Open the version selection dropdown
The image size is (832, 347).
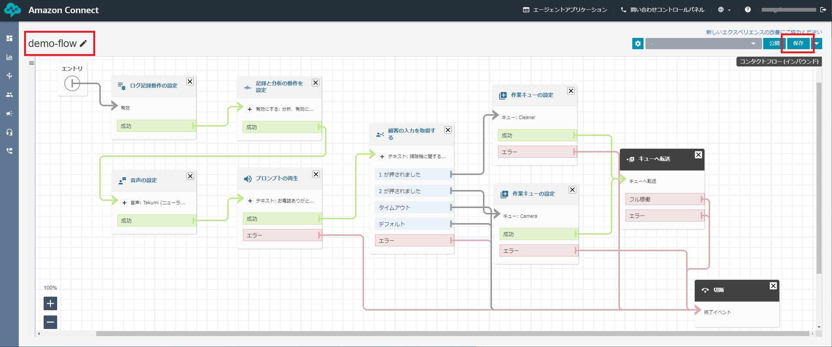pos(703,44)
